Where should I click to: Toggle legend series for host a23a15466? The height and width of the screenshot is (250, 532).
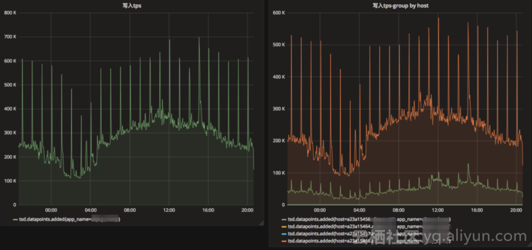click(369, 241)
